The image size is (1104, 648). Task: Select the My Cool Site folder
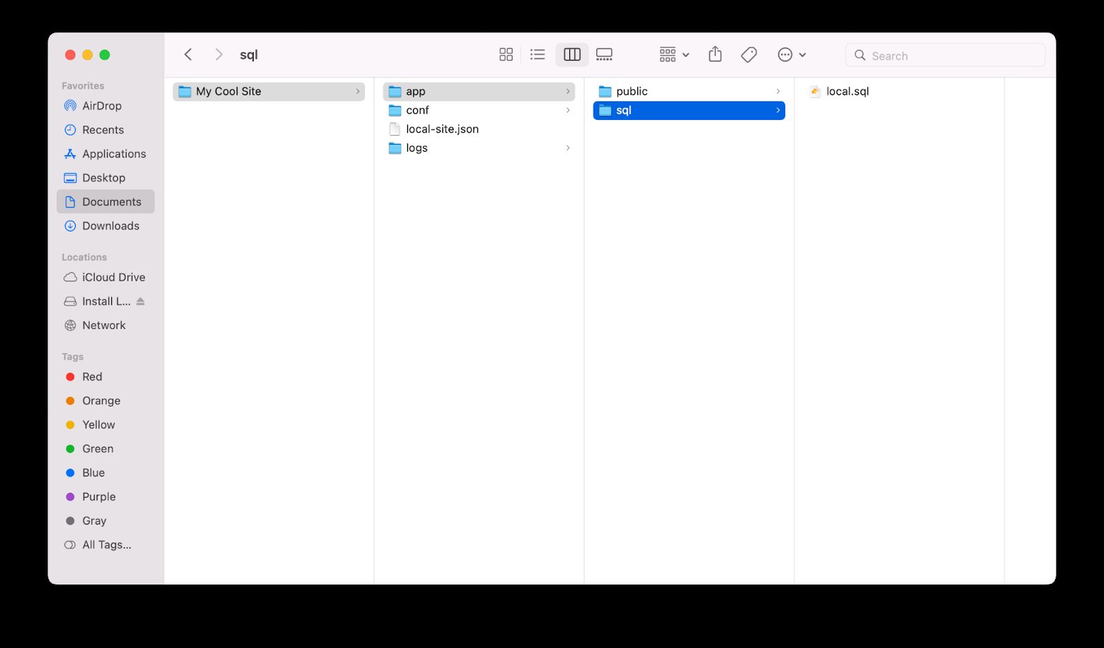point(268,91)
